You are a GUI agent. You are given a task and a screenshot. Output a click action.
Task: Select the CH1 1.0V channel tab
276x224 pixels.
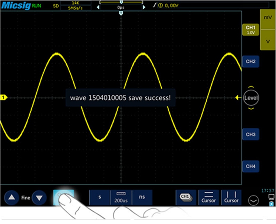[x=250, y=30]
